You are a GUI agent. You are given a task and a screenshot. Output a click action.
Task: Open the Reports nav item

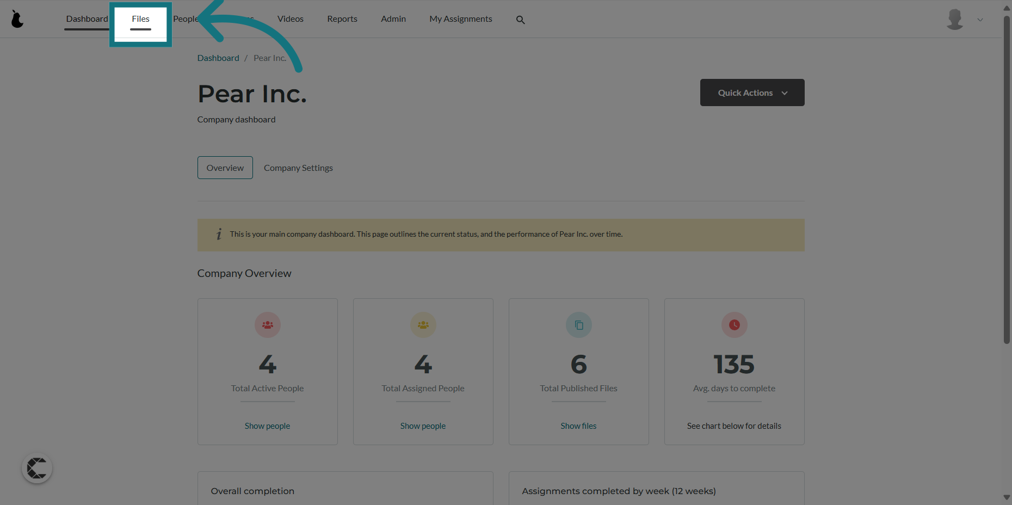[x=342, y=19]
